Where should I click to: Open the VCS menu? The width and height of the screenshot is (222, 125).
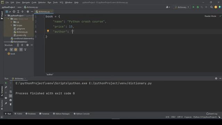61,2
